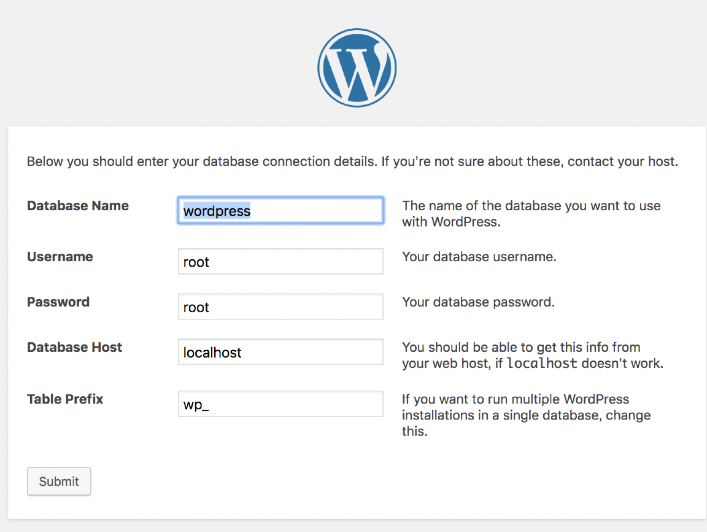Click the "Table Prefix" label
707x532 pixels.
tap(65, 399)
